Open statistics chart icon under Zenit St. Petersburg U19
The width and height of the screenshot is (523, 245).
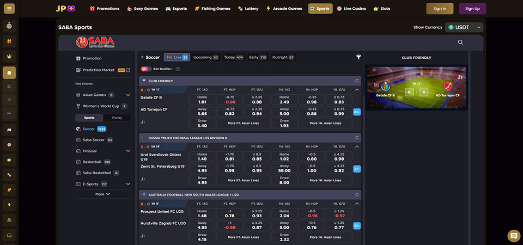(143, 179)
